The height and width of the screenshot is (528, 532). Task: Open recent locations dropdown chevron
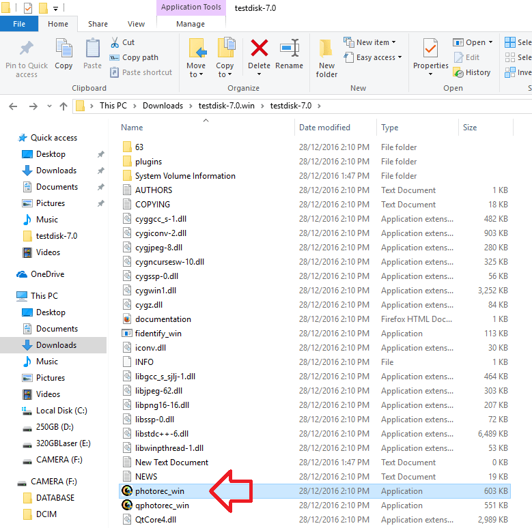click(x=50, y=106)
